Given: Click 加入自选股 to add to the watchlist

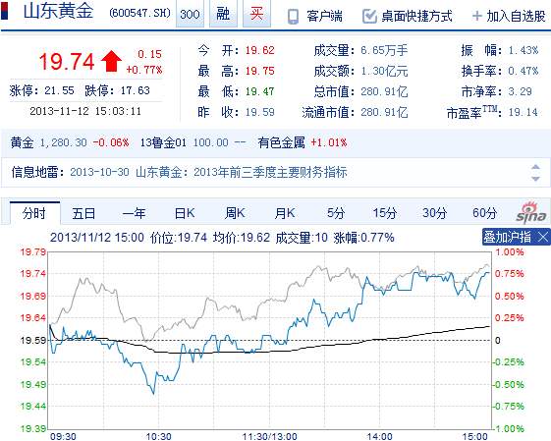Looking at the screenshot, I should coord(516,16).
